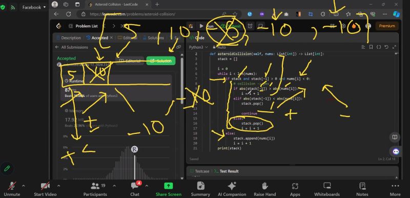Open the Participants panel

(95, 186)
